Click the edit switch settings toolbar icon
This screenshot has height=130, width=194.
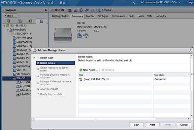[93, 10]
